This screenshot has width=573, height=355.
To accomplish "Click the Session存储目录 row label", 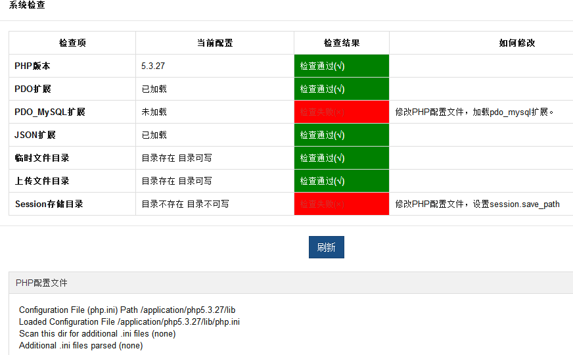I will coord(49,204).
